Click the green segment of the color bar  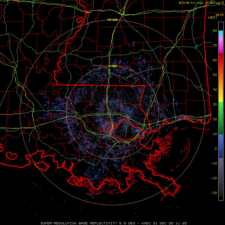[x=221, y=118]
